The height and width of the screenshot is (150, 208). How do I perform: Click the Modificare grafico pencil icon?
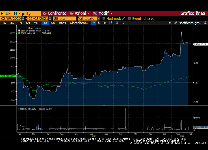click(x=175, y=23)
